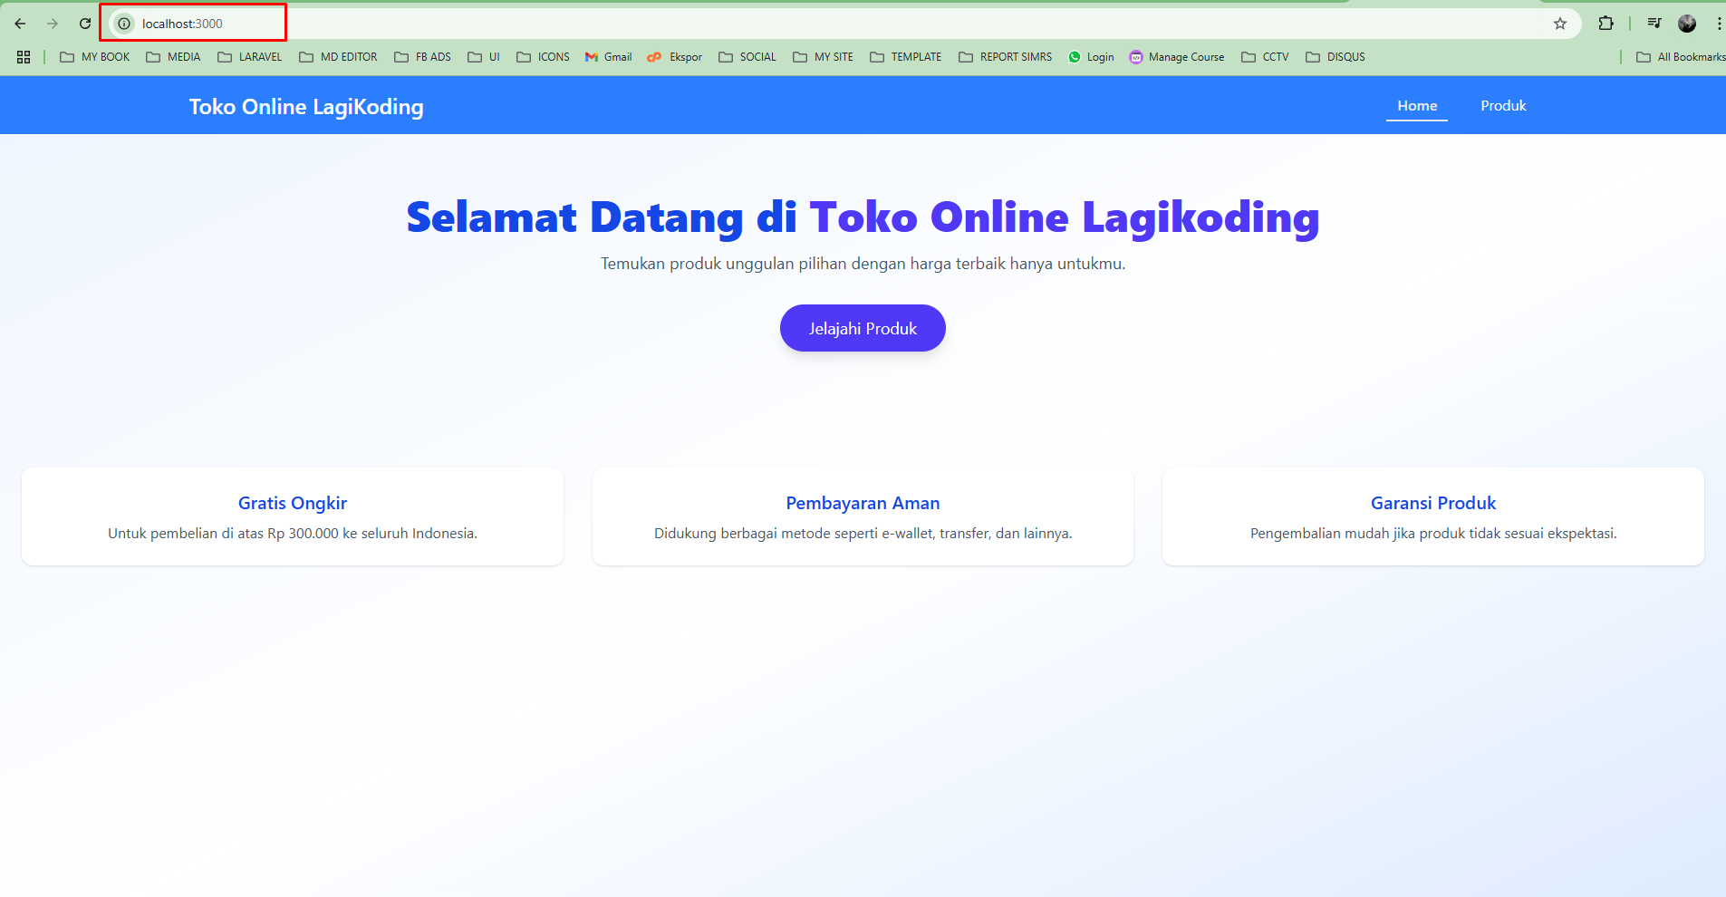Open the Ekspor bookmark
Viewport: 1726px width, 897px height.
[674, 56]
